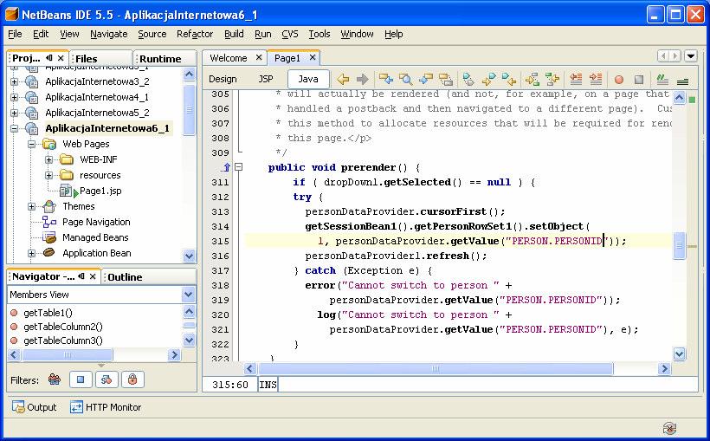This screenshot has width=710, height=441.
Task: Click the Uncomment lines toolbar icon
Action: (682, 81)
